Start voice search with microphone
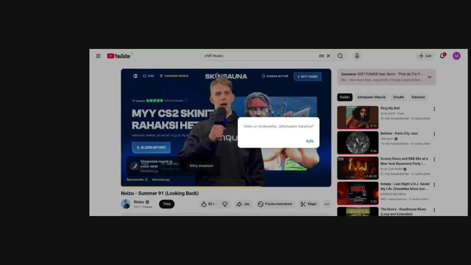This screenshot has height=265, width=471. (x=357, y=56)
